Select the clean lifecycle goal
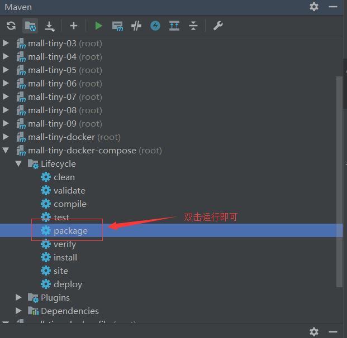The image size is (347, 338). pyautogui.click(x=64, y=177)
